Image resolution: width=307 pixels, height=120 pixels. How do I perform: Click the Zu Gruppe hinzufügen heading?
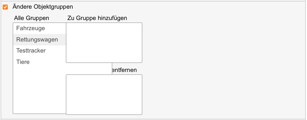[97, 18]
